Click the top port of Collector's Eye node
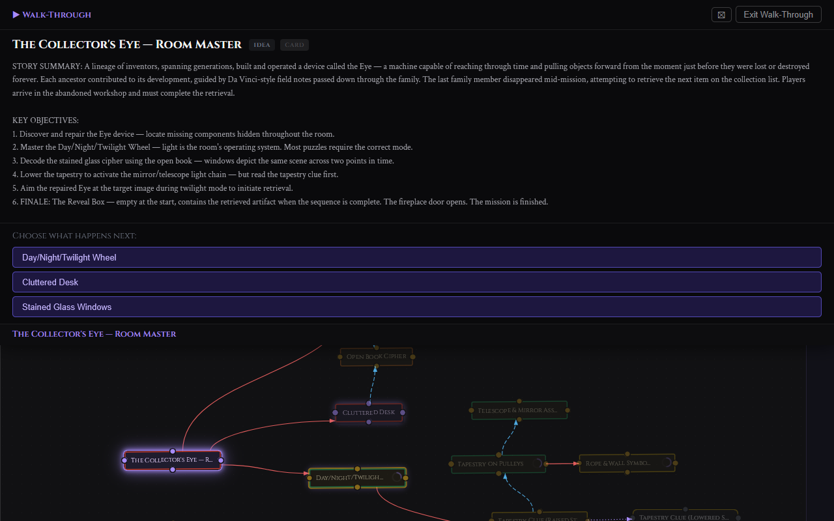Image resolution: width=834 pixels, height=521 pixels. 173,451
